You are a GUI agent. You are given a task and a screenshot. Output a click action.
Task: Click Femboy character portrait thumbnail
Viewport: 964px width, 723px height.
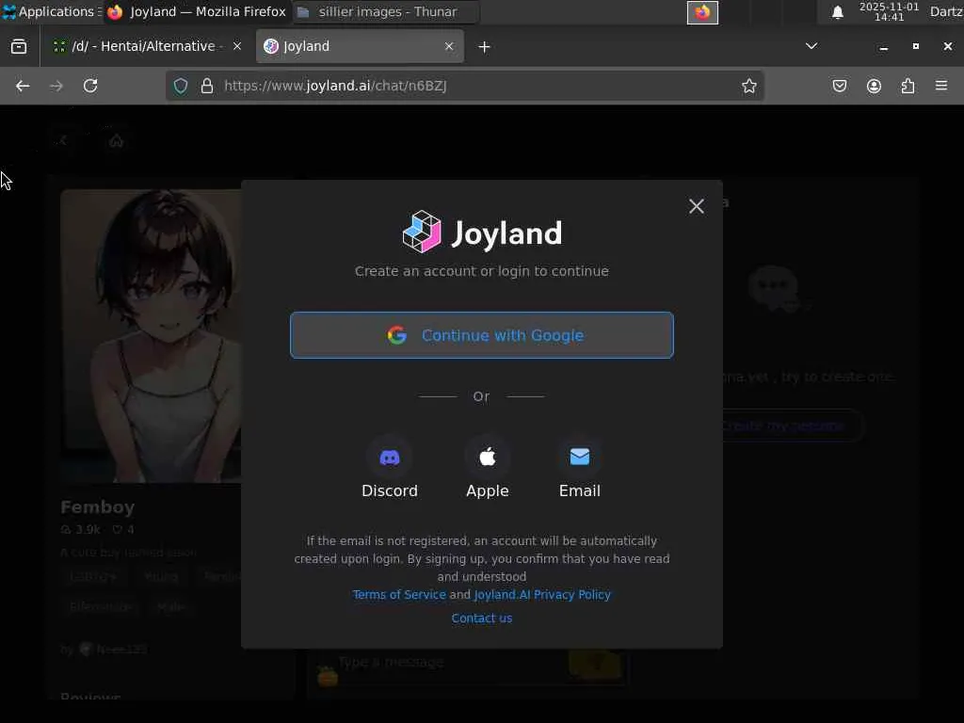click(x=151, y=336)
